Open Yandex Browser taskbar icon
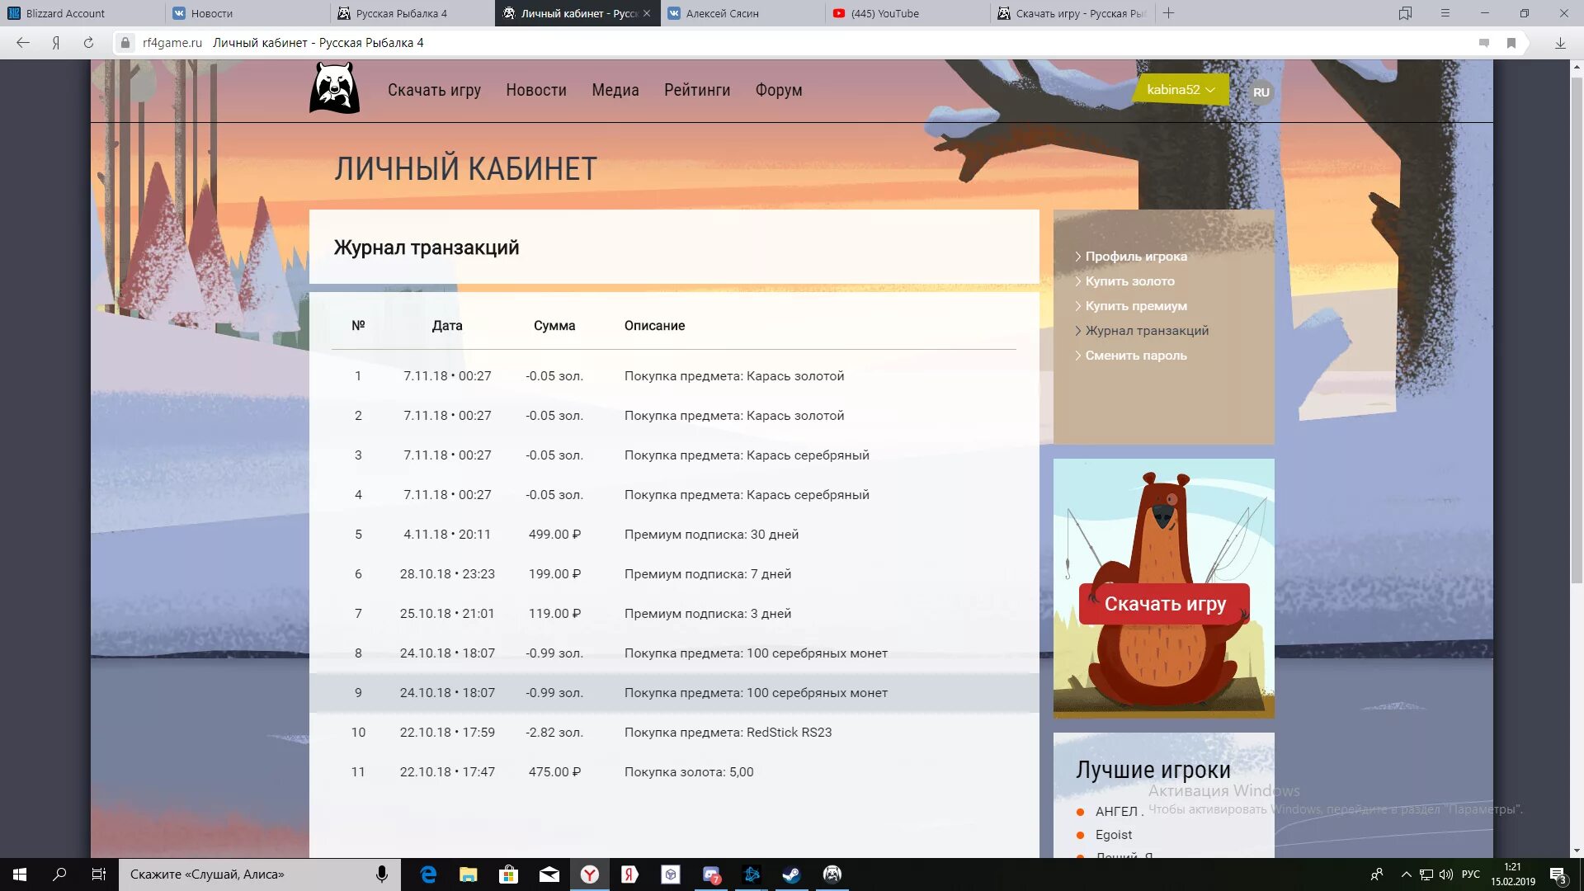This screenshot has width=1584, height=891. point(590,874)
